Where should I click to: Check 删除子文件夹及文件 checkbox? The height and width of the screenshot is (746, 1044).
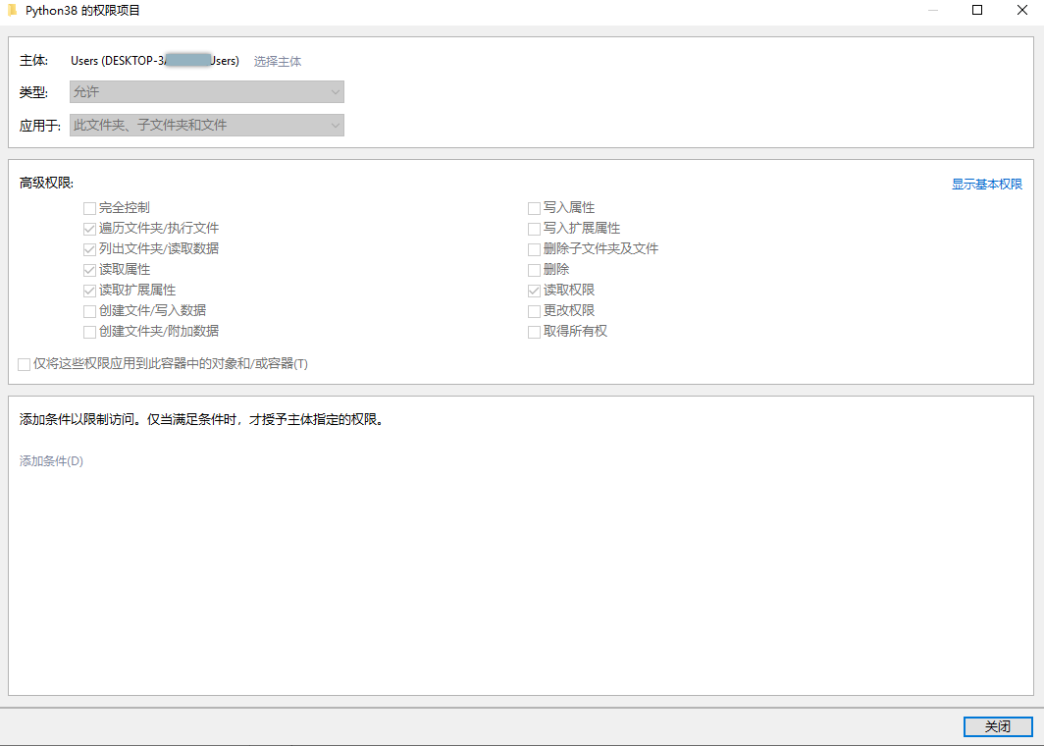click(534, 249)
